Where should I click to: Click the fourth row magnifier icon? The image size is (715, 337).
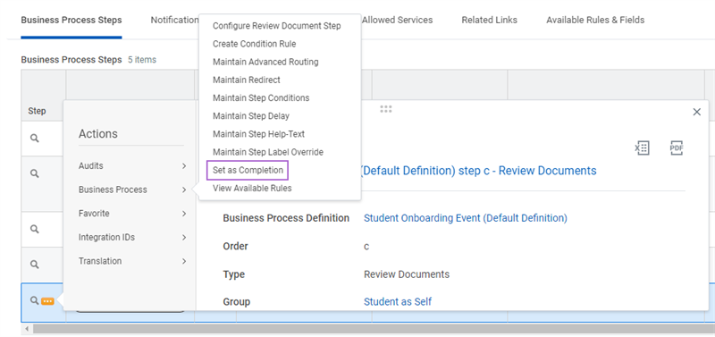[35, 265]
